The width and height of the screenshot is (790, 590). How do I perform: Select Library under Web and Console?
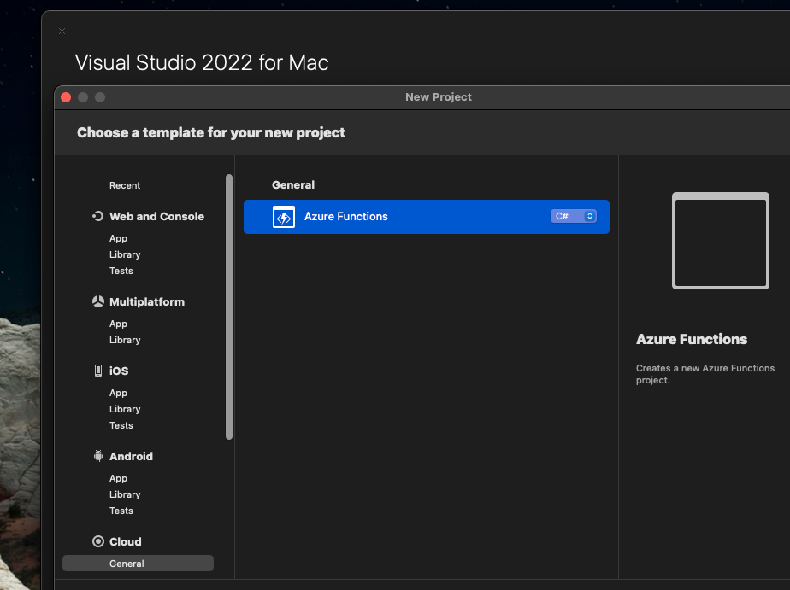pyautogui.click(x=125, y=254)
